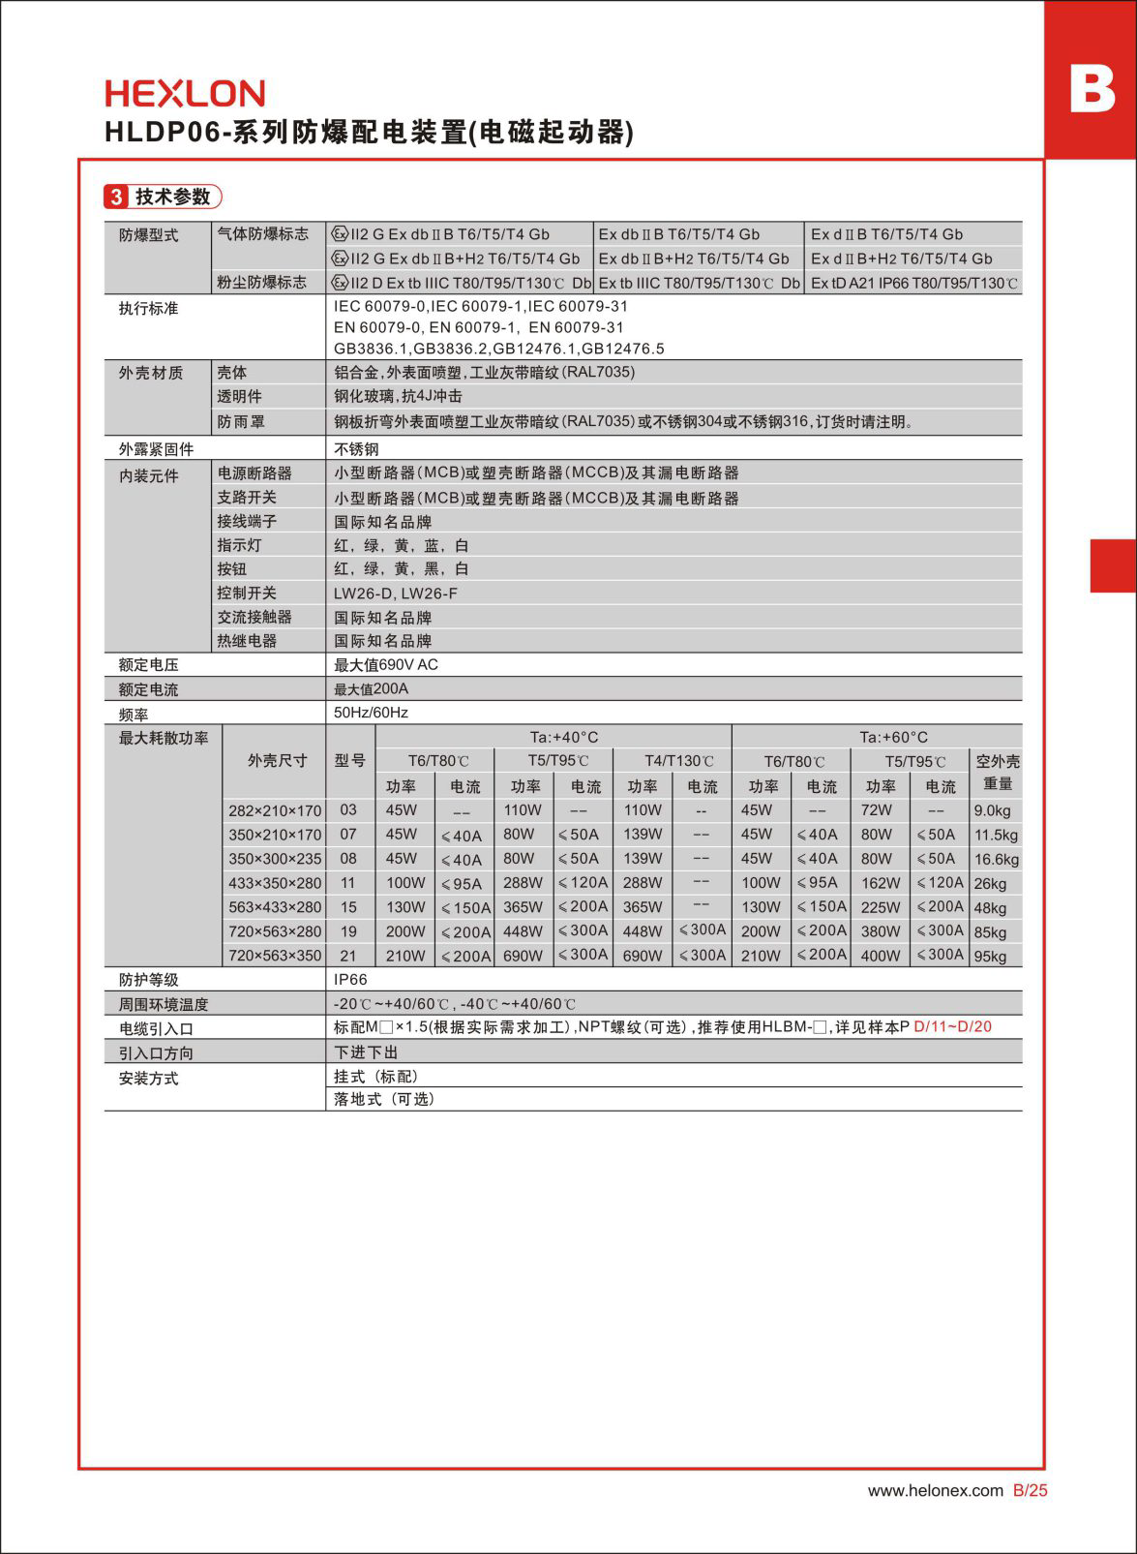Click the 350×210×170 size cell
This screenshot has width=1137, height=1554.
pos(275,835)
